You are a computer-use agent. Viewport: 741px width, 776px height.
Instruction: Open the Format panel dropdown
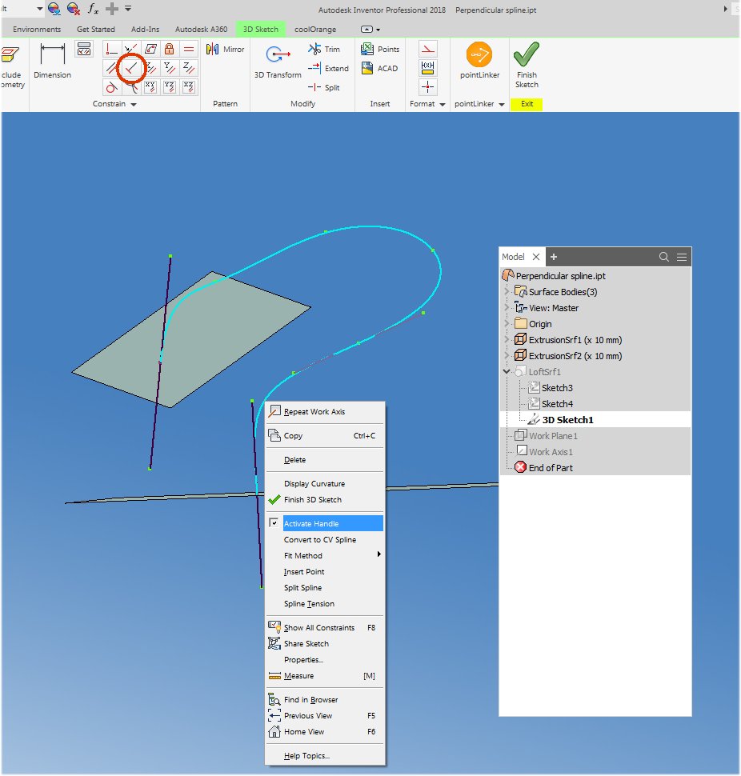coord(443,104)
